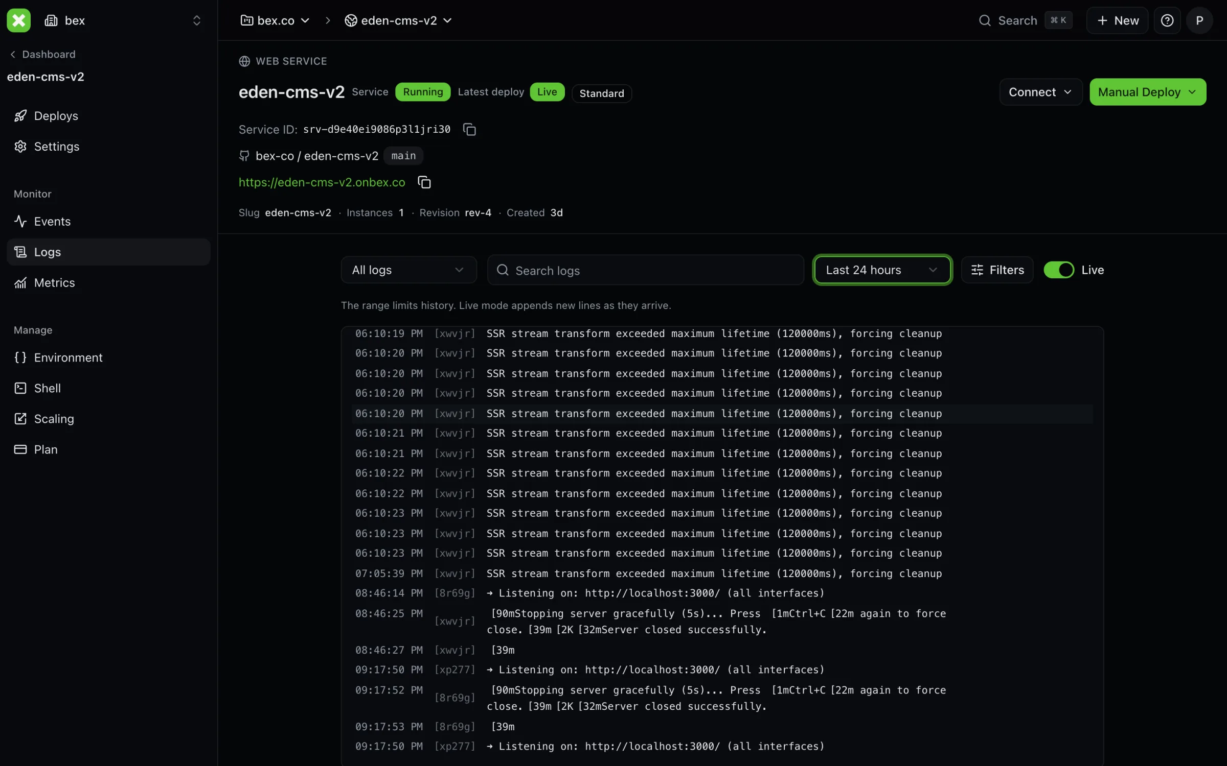The width and height of the screenshot is (1227, 766).
Task: Click the rocket icon next to Deploys
Action: pyautogui.click(x=20, y=116)
